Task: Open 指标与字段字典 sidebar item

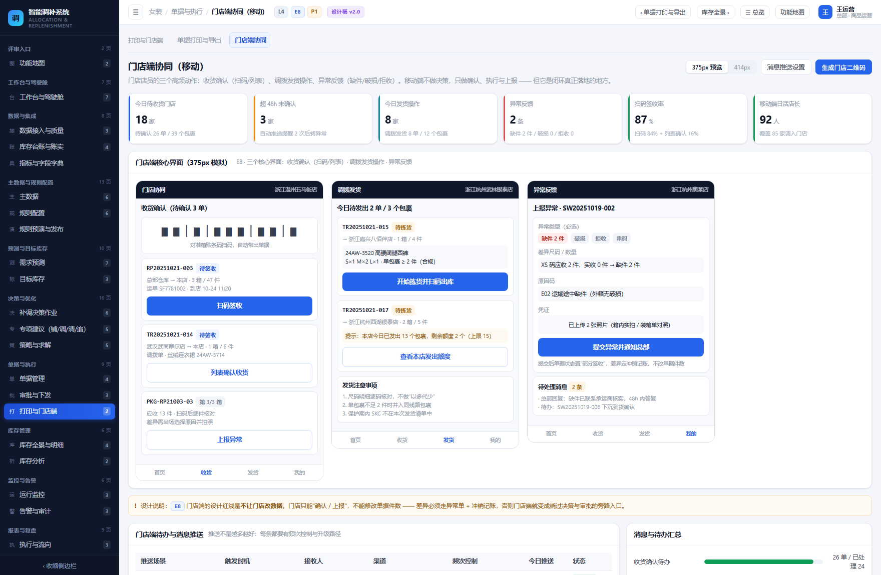Action: (x=60, y=163)
